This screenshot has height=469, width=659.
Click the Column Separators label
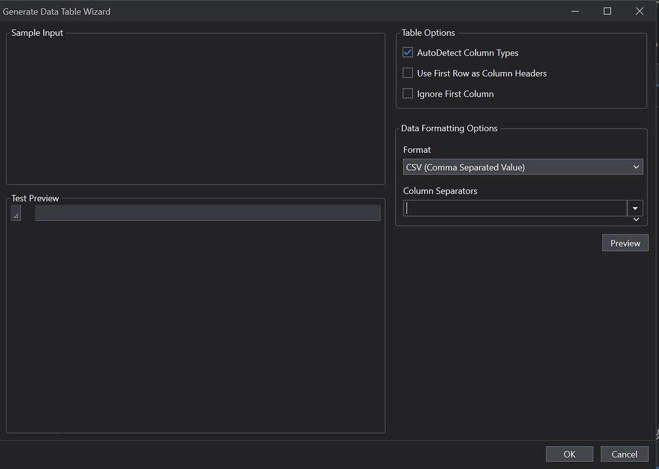(440, 191)
